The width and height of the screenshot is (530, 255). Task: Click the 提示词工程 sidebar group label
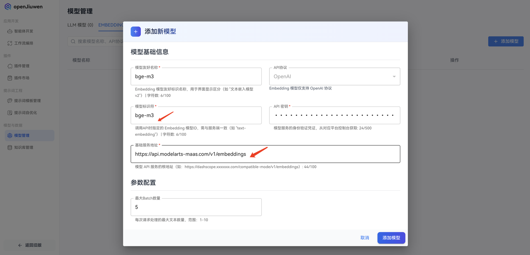coord(13,91)
